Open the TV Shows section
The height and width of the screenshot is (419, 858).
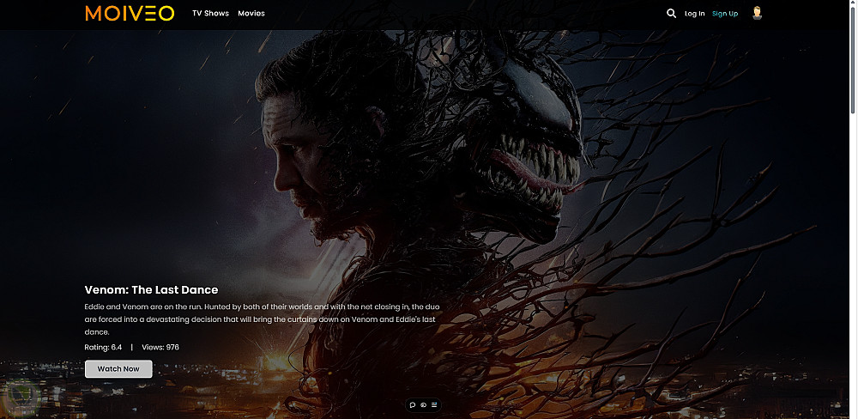(210, 13)
